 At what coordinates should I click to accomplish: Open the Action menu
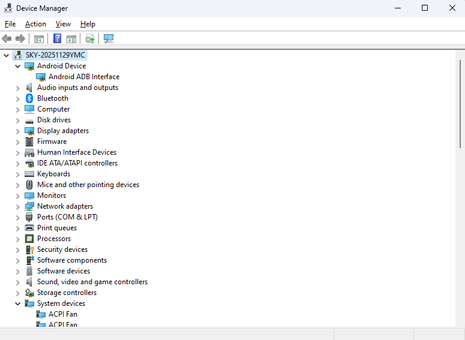pos(35,24)
